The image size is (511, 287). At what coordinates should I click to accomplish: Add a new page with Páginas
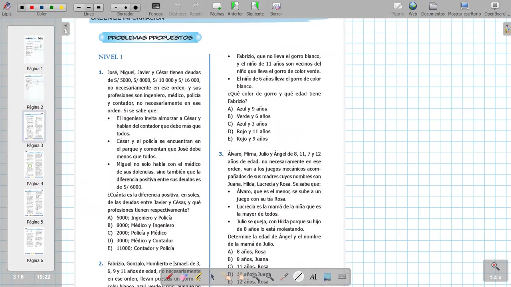pyautogui.click(x=217, y=8)
